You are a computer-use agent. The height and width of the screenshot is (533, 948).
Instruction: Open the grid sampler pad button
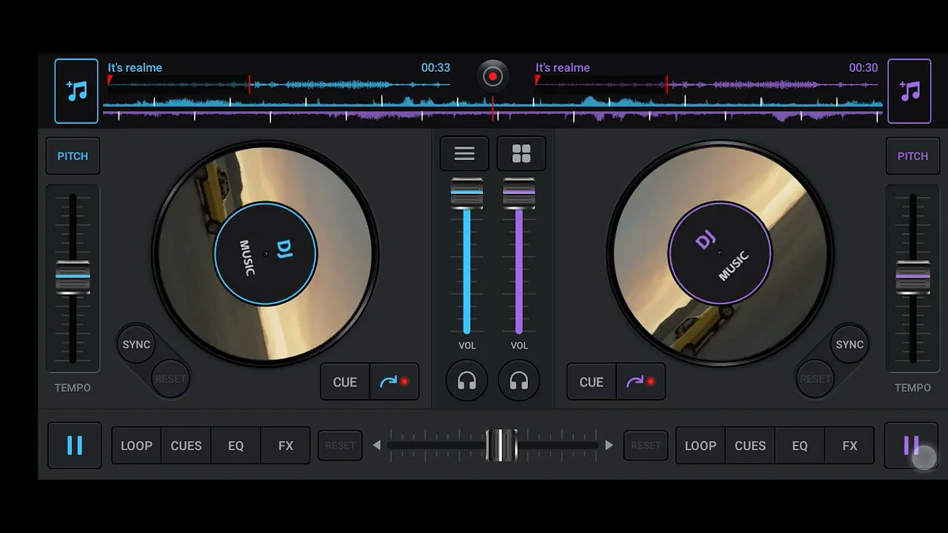pyautogui.click(x=521, y=153)
